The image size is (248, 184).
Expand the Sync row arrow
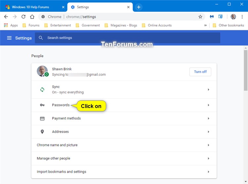pos(208,90)
